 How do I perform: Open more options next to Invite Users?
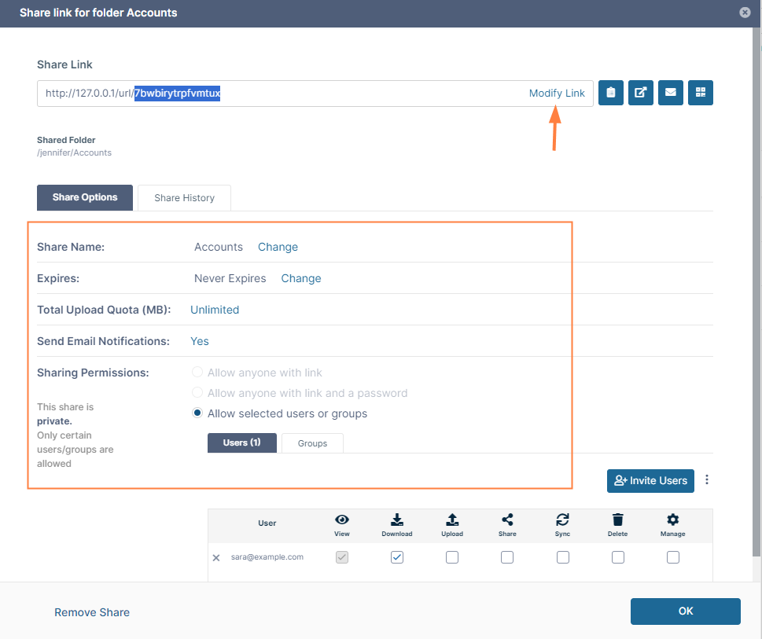tap(707, 479)
